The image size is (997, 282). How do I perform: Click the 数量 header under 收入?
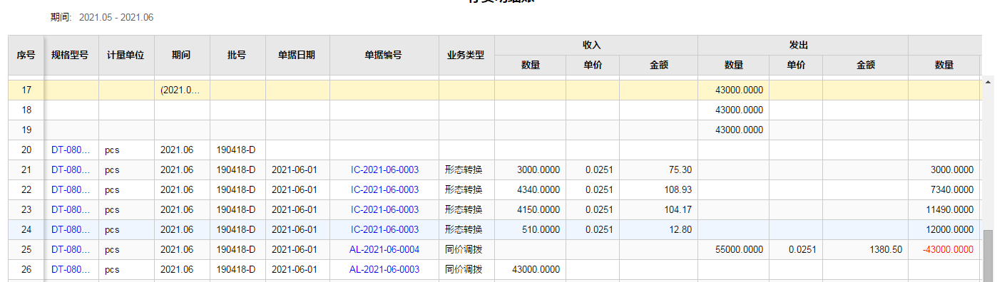[530, 65]
